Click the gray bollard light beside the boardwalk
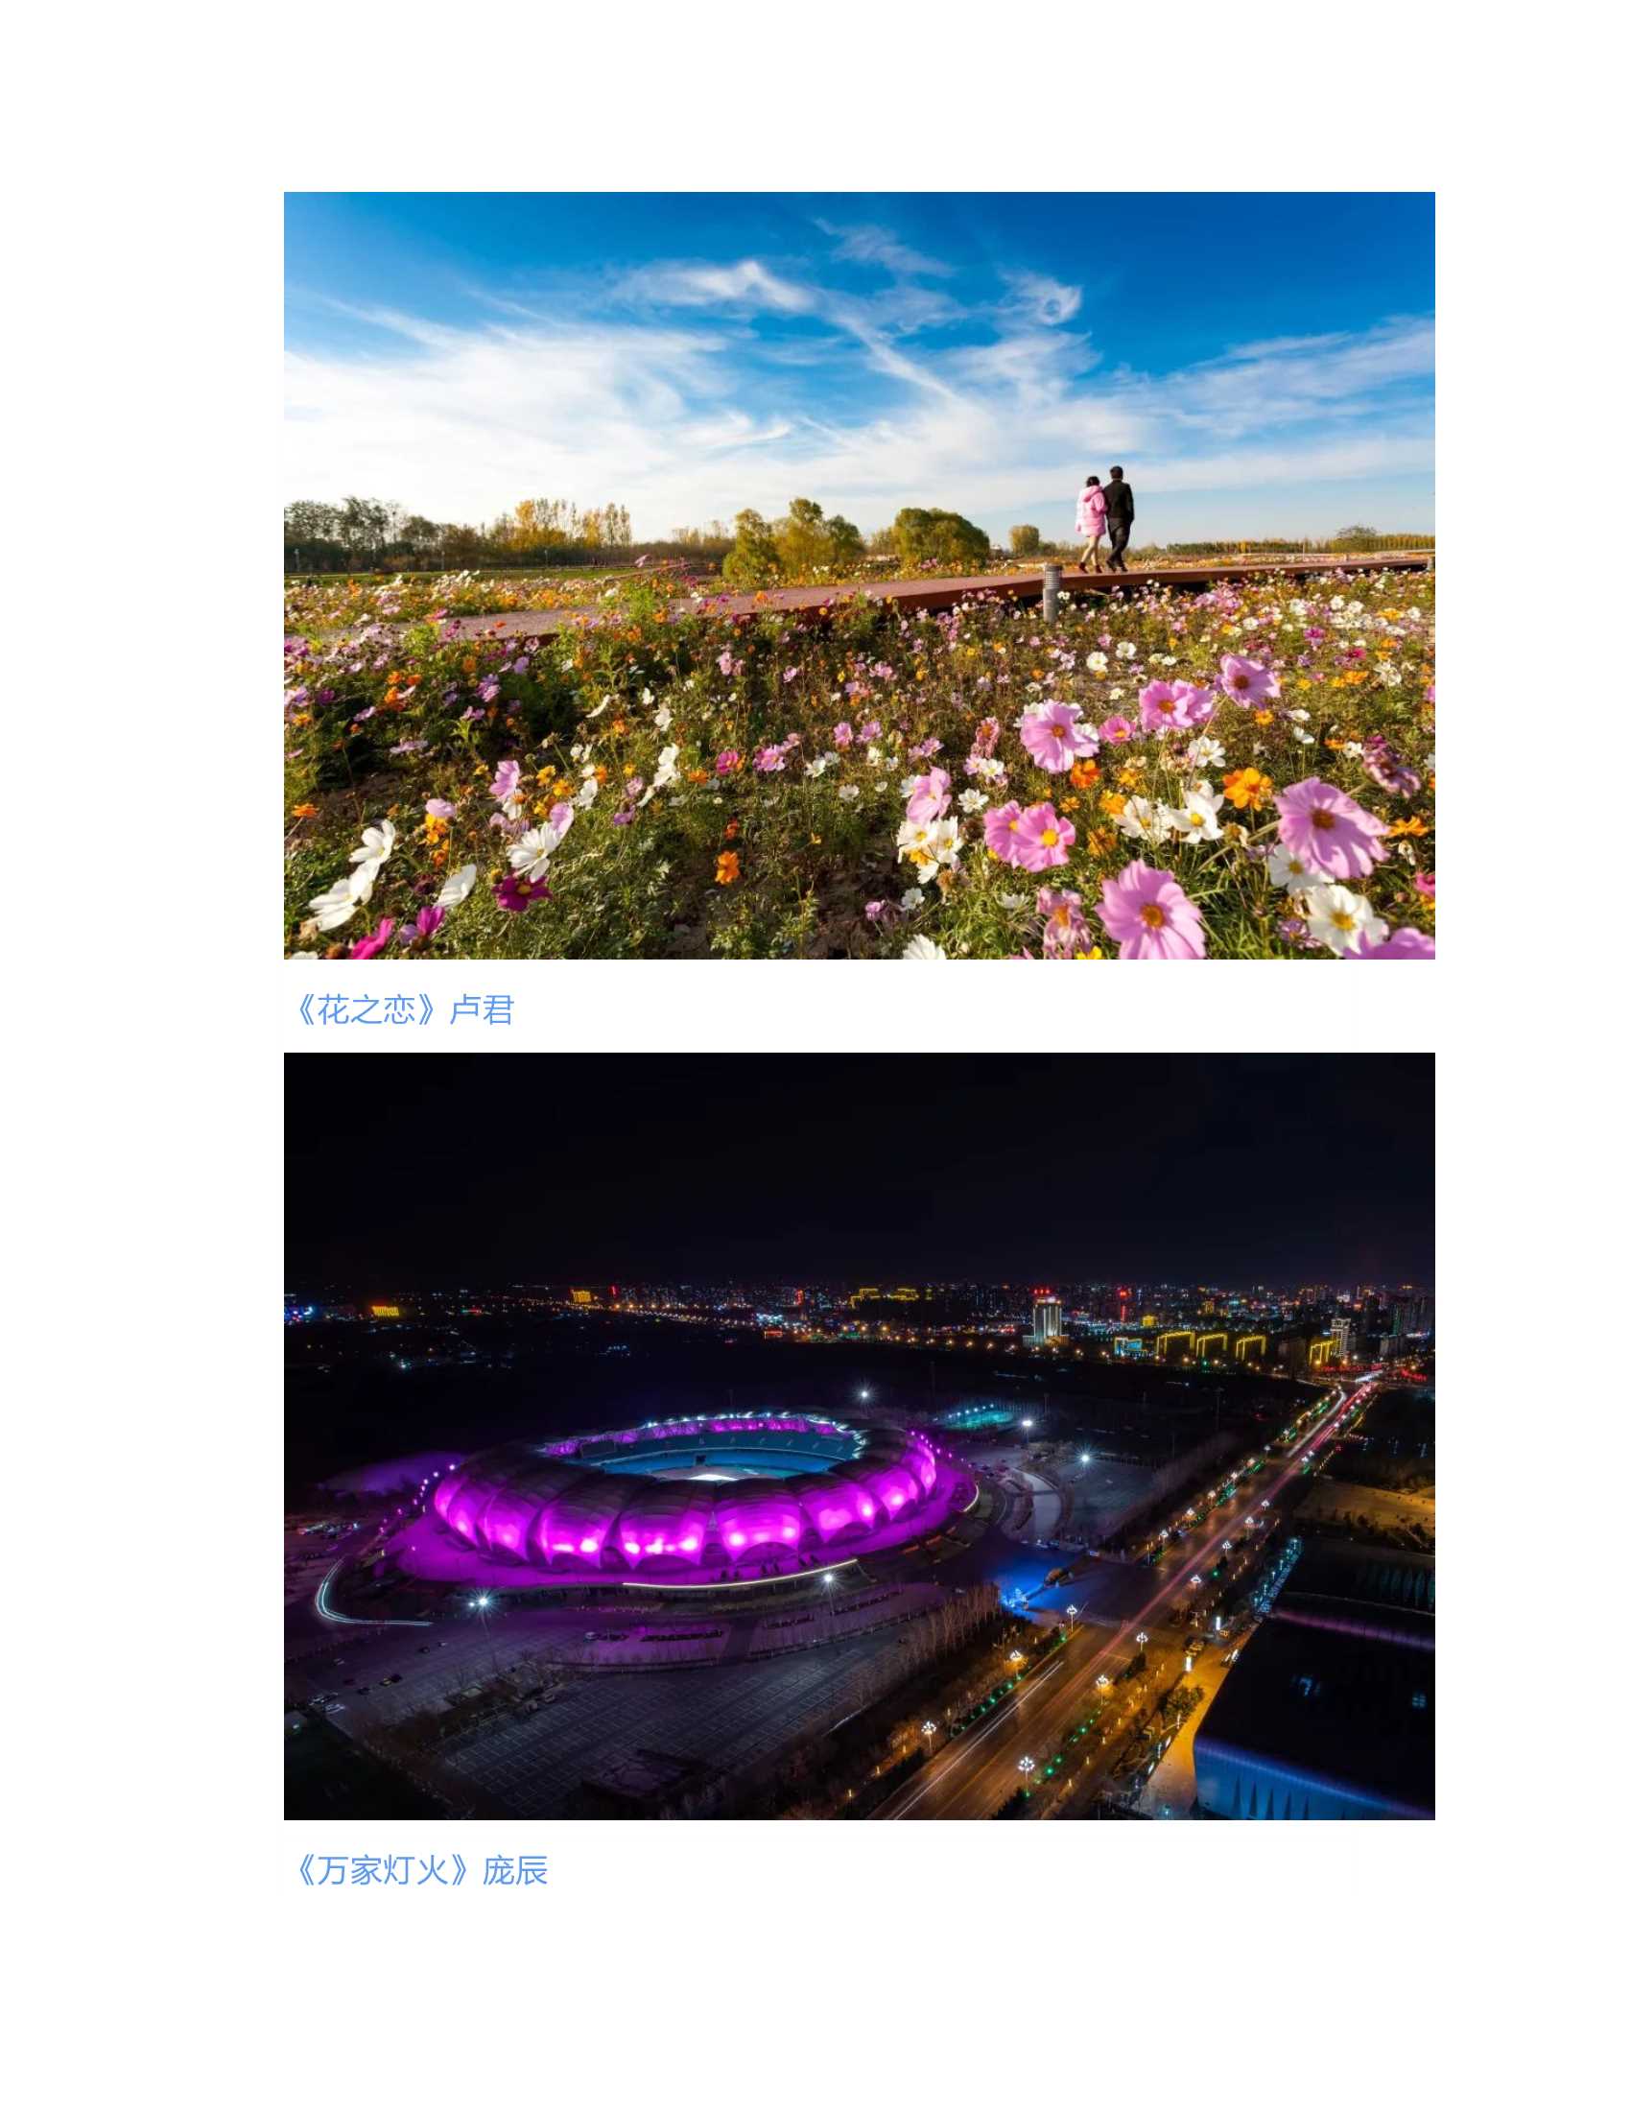 click(1051, 593)
